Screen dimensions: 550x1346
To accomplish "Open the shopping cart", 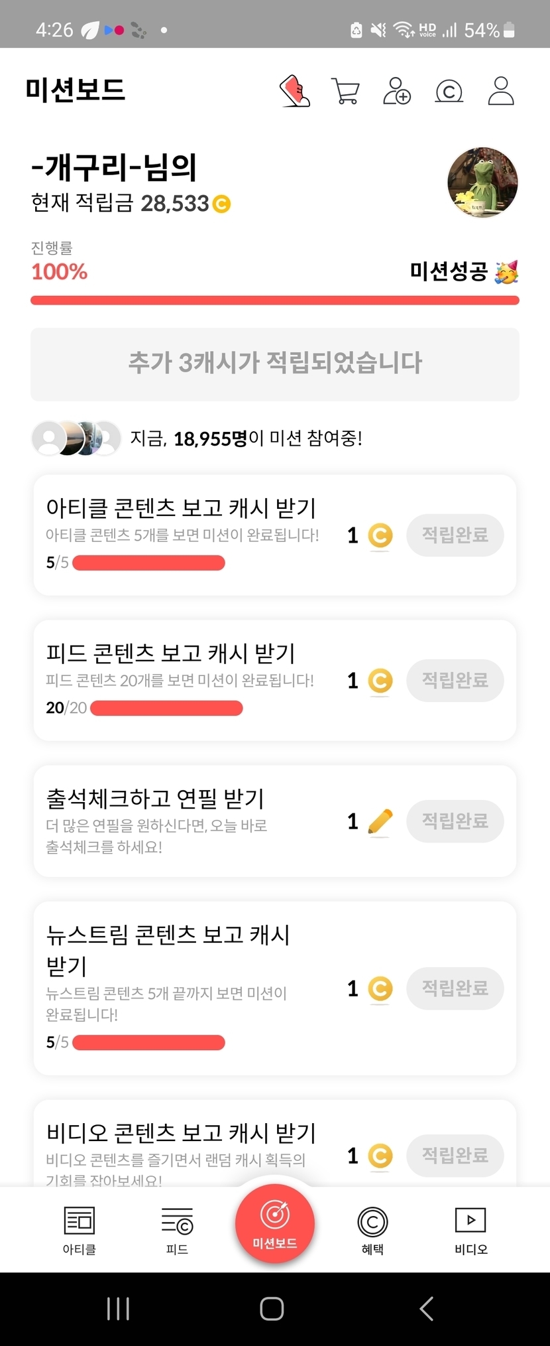I will (345, 91).
